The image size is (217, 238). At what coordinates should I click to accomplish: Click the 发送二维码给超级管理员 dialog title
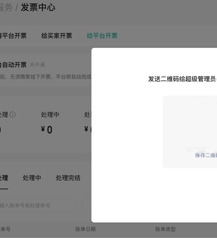183,79
